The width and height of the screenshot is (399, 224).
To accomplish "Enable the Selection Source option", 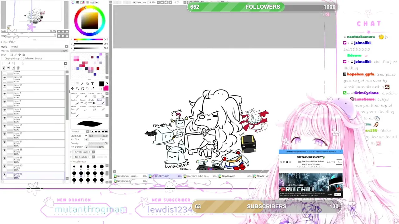I will 22,58.
